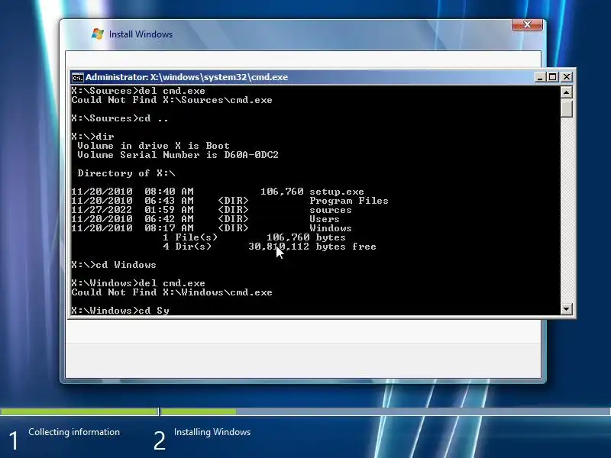This screenshot has height=458, width=611.
Task: Click the cmd scrollbar thumb
Action: click(x=566, y=108)
